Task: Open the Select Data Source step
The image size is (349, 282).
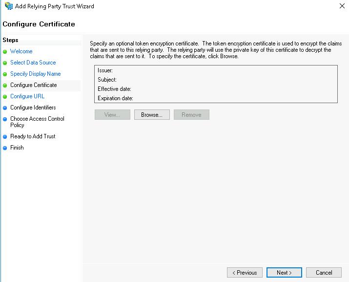Action: click(33, 63)
